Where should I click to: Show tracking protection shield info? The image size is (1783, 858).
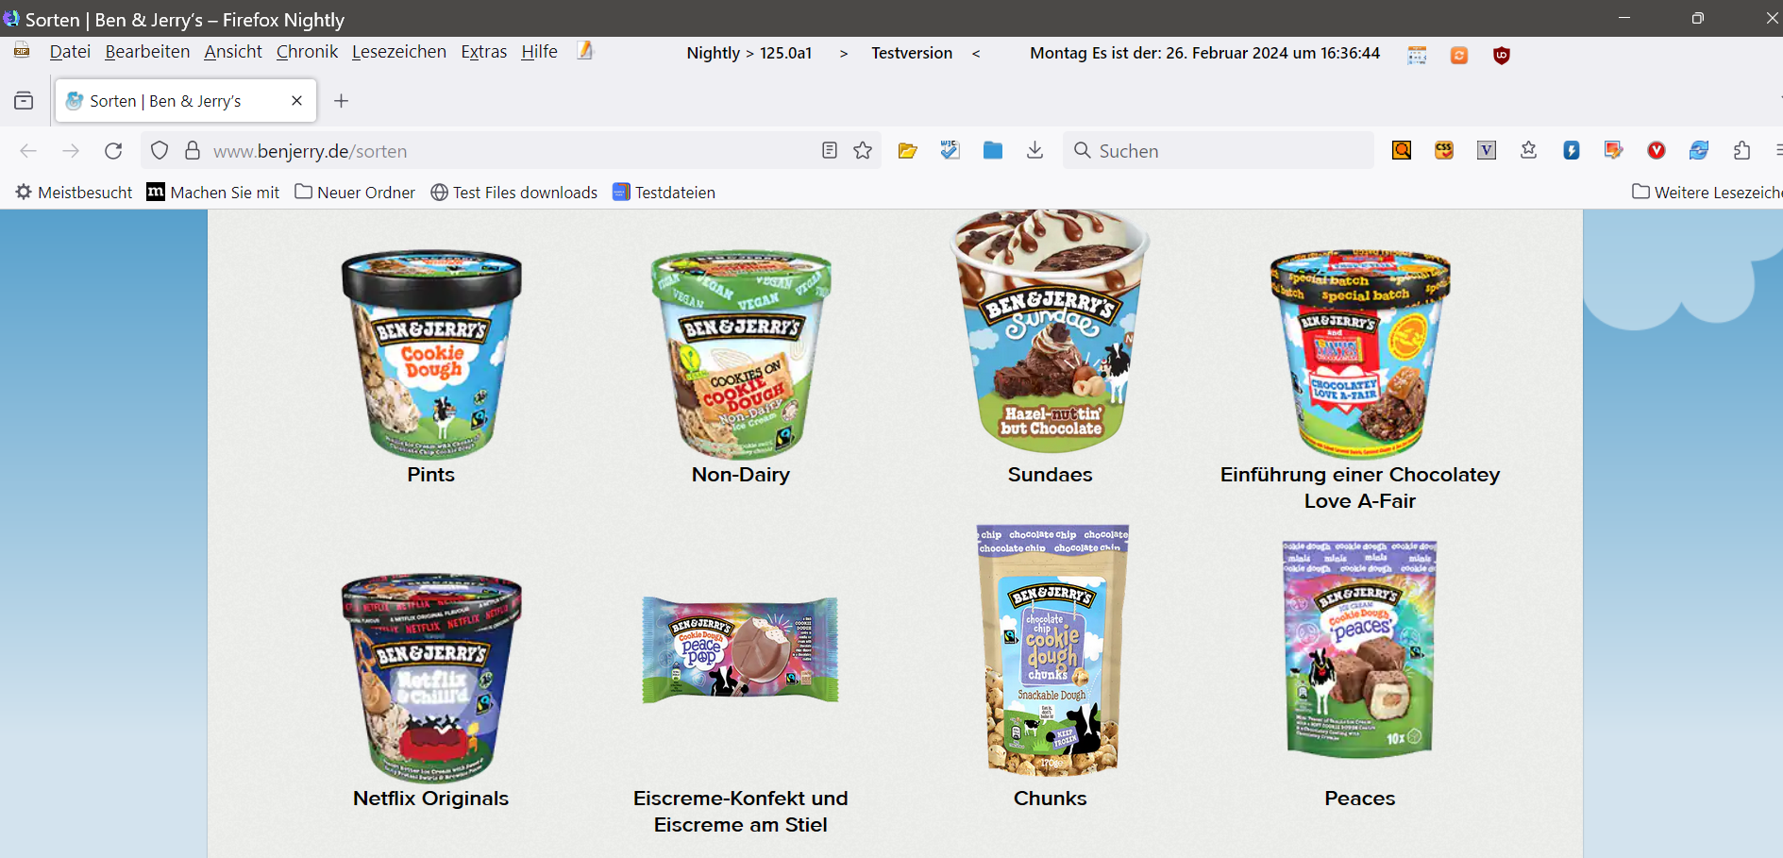click(x=160, y=151)
